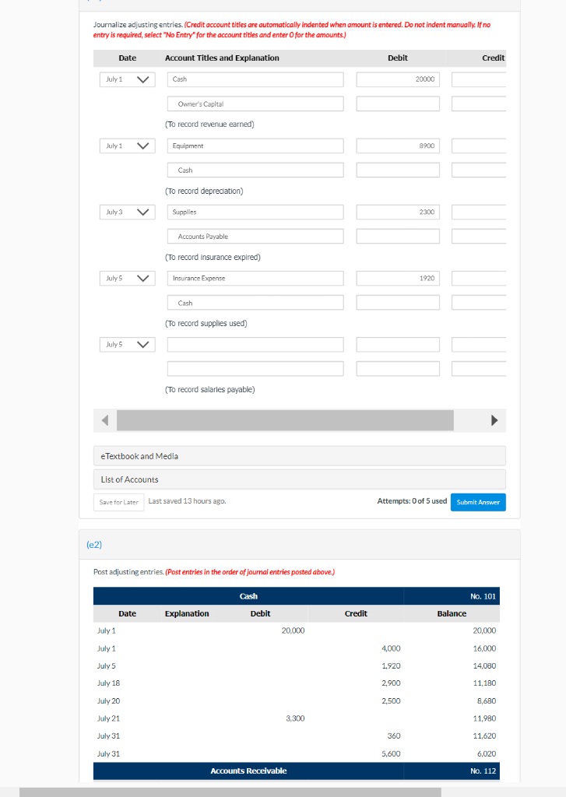Click the credit field on the Owner's Capital row
566x797 pixels.
point(479,104)
